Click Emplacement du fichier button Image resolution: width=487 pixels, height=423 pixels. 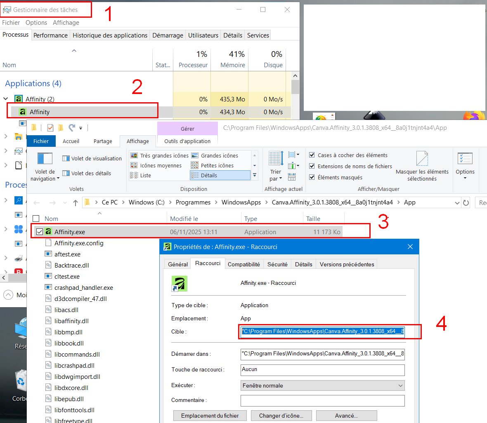pos(210,416)
